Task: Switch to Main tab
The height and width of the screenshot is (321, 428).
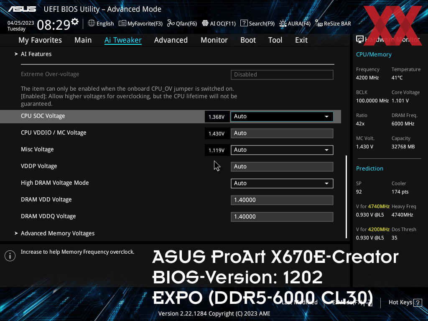Action: [83, 40]
